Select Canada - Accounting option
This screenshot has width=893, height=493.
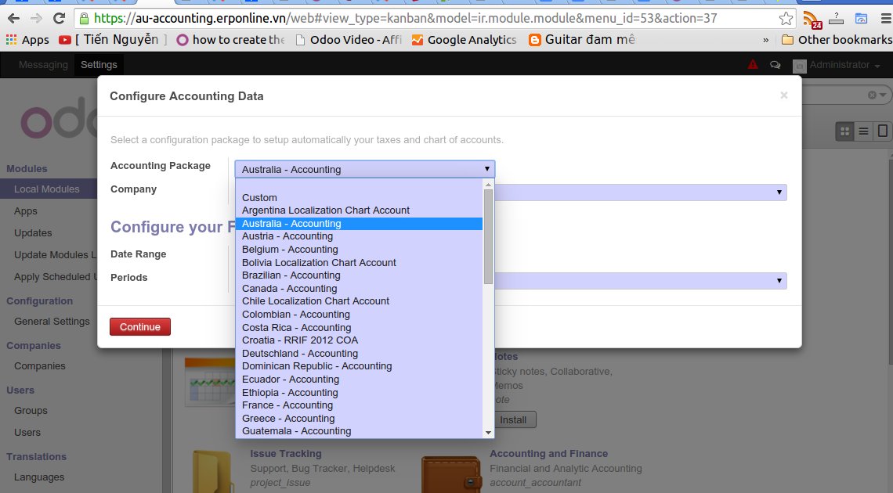click(x=360, y=289)
